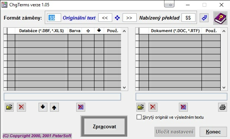230x139 pixels.
Task: Remove database entry with red X icon
Action: (21, 107)
